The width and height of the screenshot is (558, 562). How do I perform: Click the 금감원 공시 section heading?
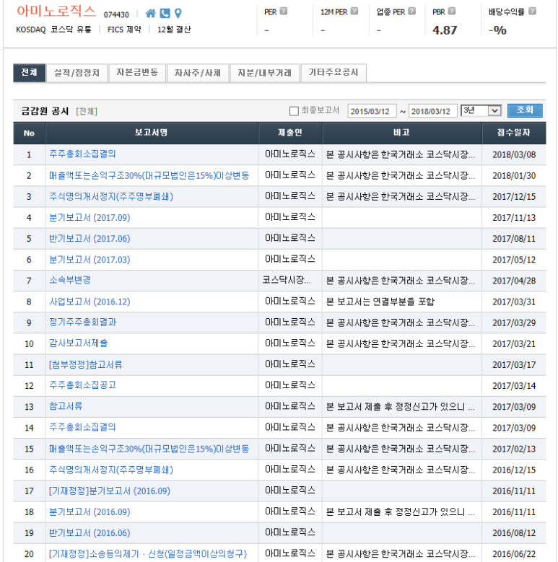(x=45, y=111)
